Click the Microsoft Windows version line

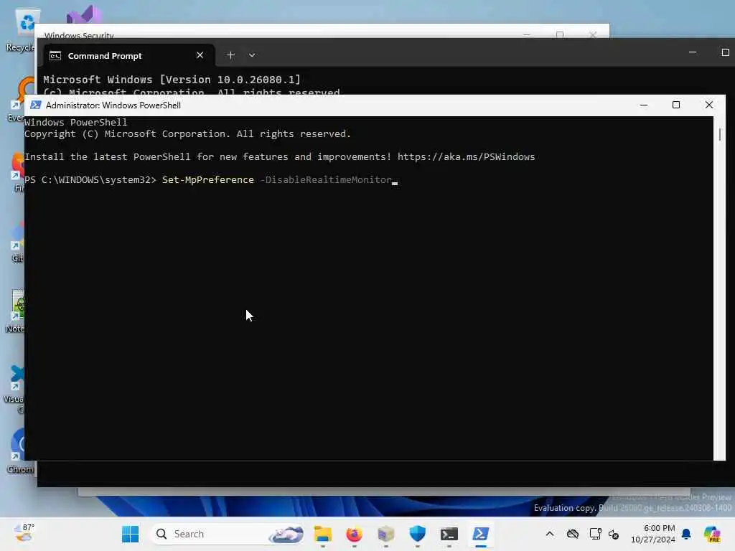[172, 80]
